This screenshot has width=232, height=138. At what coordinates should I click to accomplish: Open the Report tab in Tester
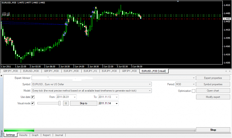pos(47,135)
